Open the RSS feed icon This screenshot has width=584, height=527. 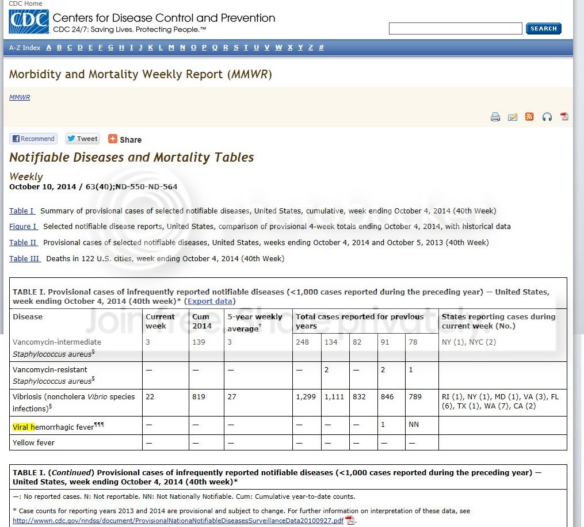[529, 117]
